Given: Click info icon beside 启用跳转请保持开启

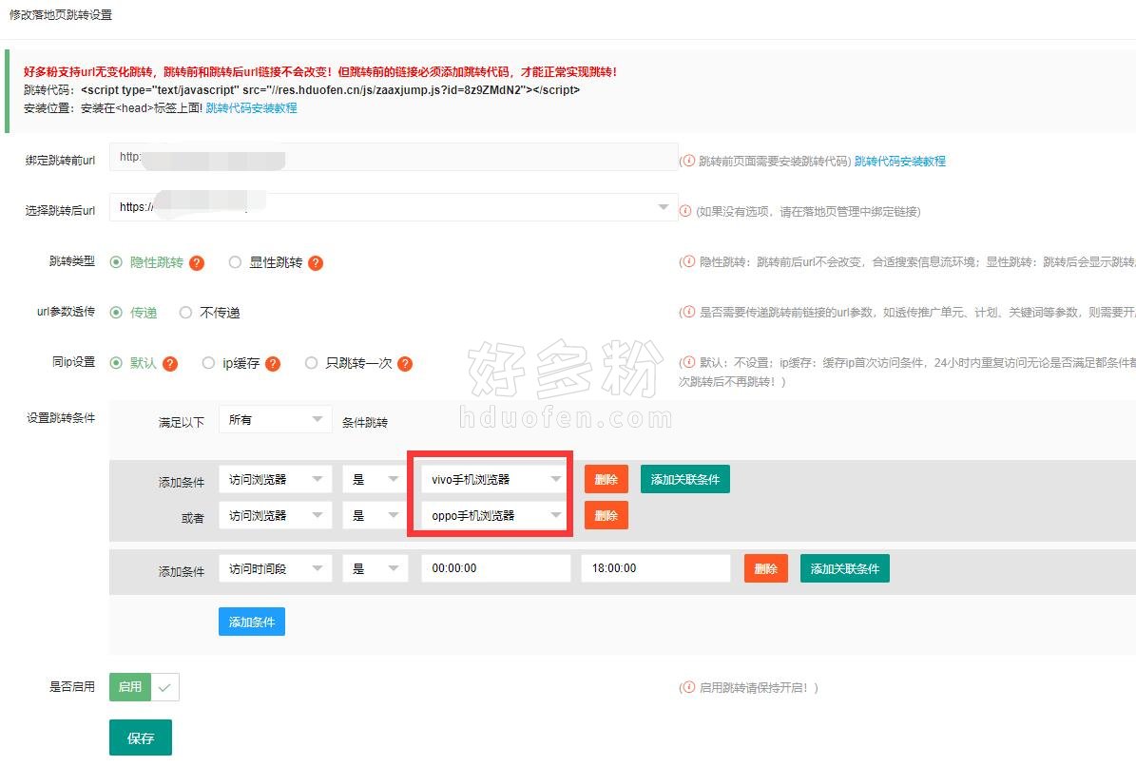Looking at the screenshot, I should (688, 687).
